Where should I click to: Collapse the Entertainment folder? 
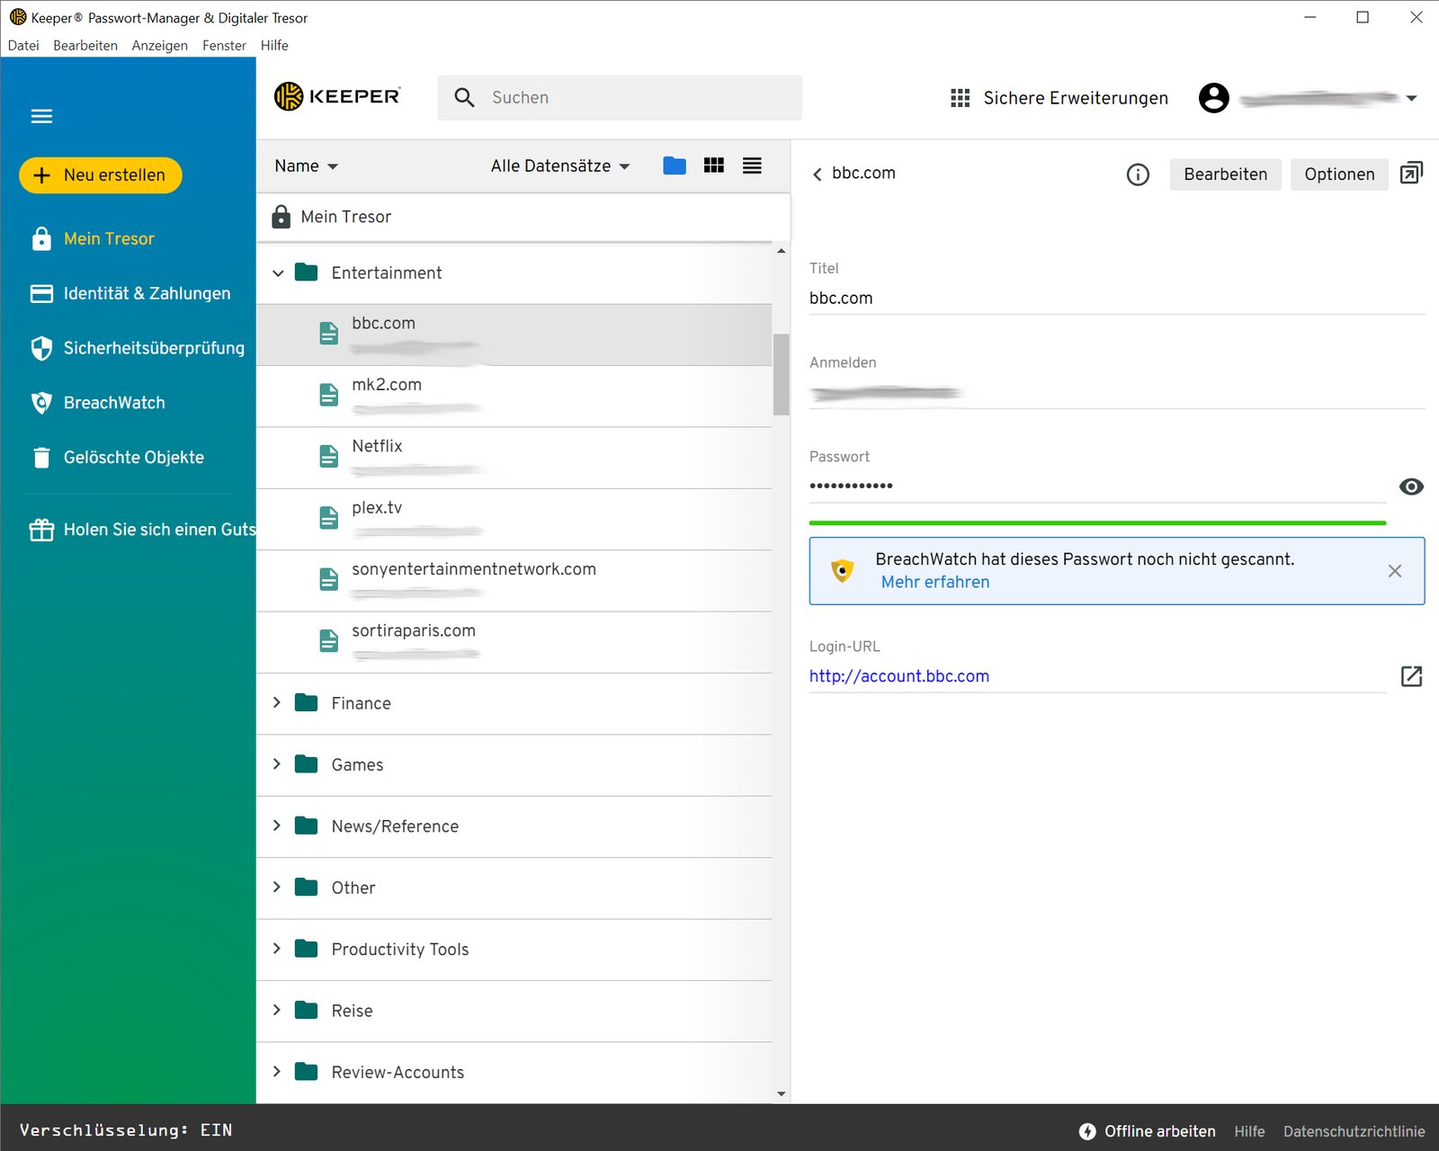click(279, 272)
